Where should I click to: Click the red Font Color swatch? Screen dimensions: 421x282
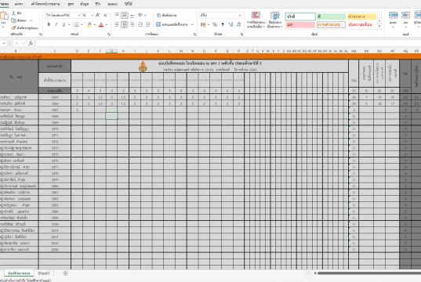click(101, 25)
